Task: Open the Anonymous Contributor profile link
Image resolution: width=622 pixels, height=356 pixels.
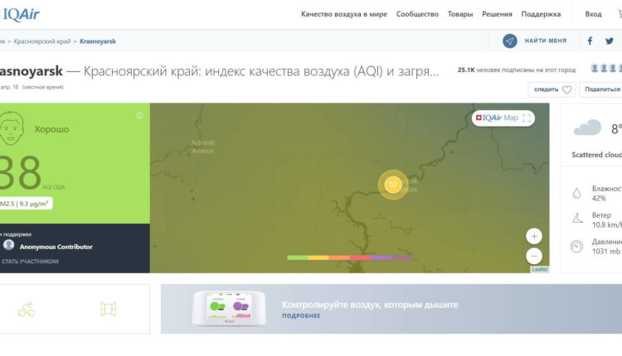Action: 56,247
